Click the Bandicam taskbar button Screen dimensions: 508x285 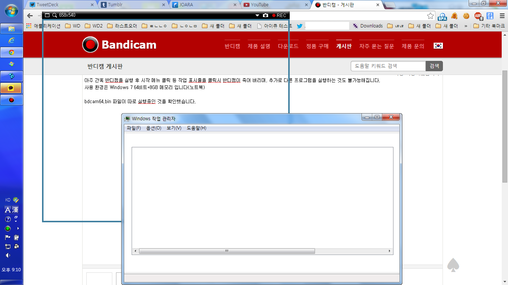coord(12,100)
